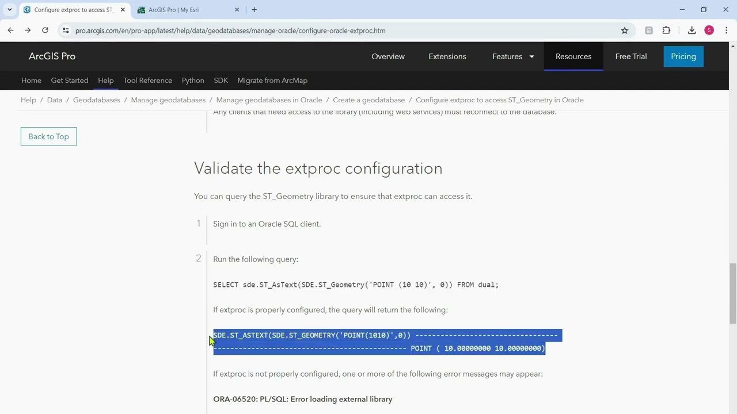737x414 pixels.
Task: Select the Configure extproc browser tab
Action: coord(75,10)
